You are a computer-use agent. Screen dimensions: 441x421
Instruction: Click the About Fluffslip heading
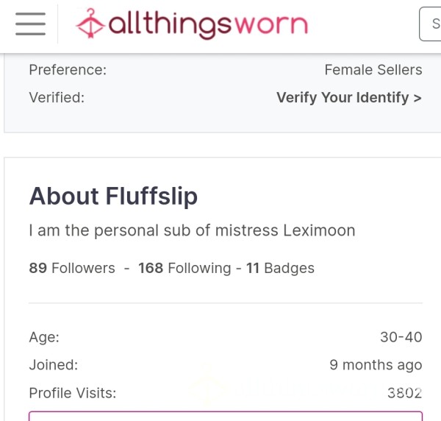tap(113, 197)
